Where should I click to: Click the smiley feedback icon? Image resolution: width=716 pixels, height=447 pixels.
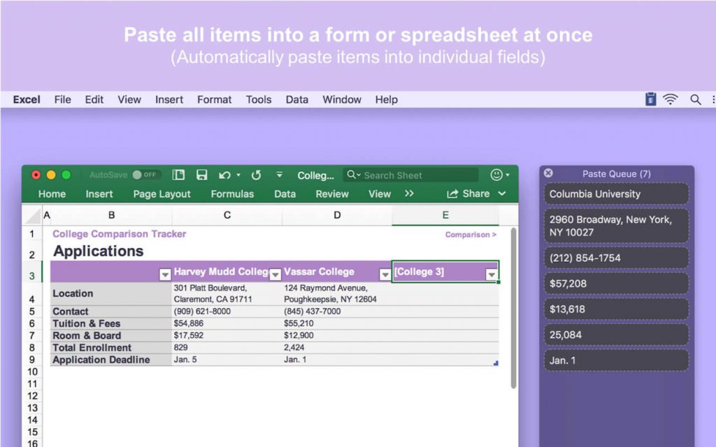point(495,175)
